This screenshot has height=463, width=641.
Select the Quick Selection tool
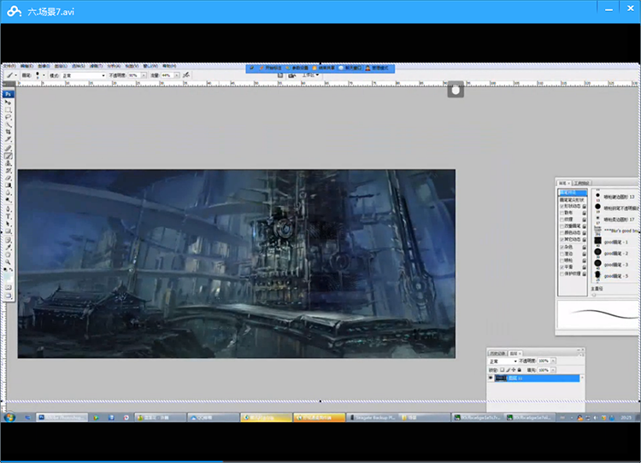(x=8, y=125)
